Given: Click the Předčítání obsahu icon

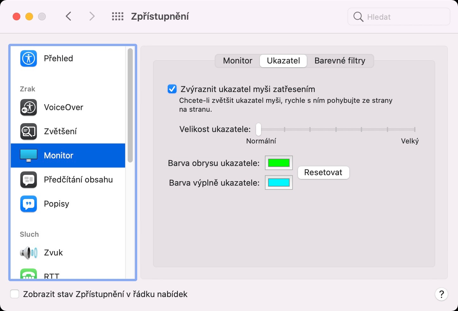Looking at the screenshot, I should (29, 180).
